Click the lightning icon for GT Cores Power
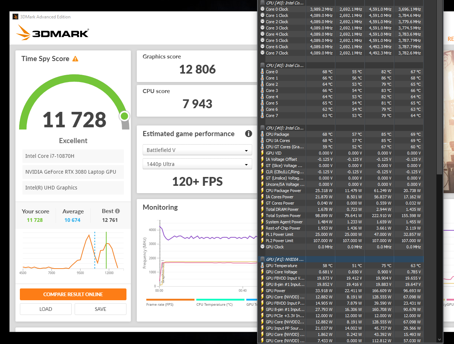This screenshot has height=344, width=454. tap(262, 203)
